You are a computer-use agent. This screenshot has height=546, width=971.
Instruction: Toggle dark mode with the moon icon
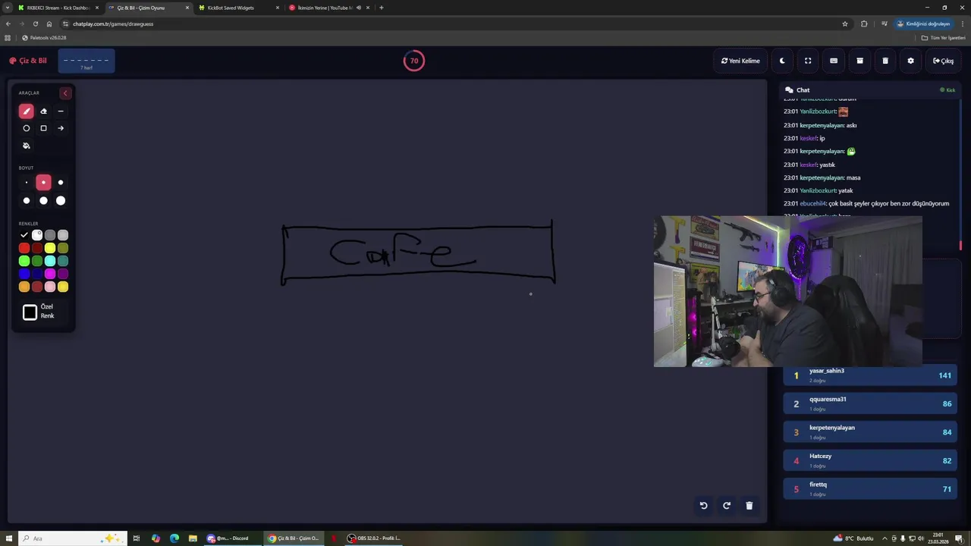pyautogui.click(x=782, y=61)
